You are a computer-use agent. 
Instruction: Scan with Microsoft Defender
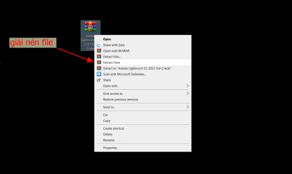pos(143,74)
